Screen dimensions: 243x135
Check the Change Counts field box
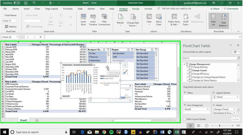coord(190,70)
